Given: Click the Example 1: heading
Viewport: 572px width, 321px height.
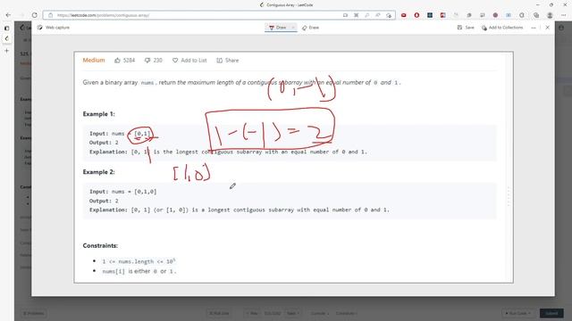Looking at the screenshot, I should tap(99, 114).
